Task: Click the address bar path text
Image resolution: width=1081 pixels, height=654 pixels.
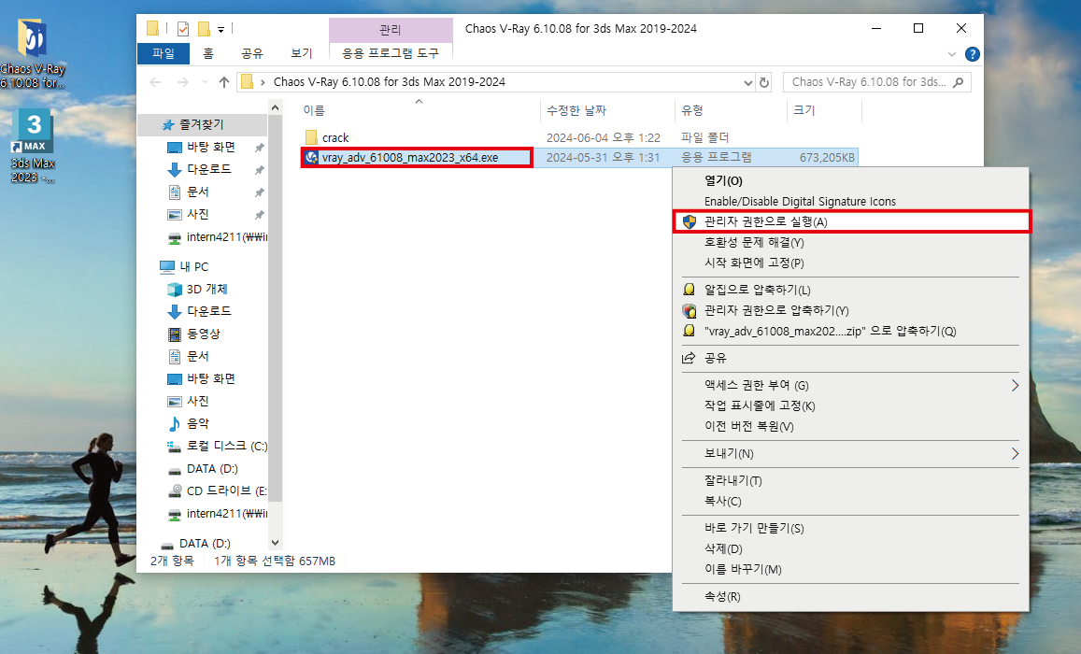Action: tap(389, 82)
